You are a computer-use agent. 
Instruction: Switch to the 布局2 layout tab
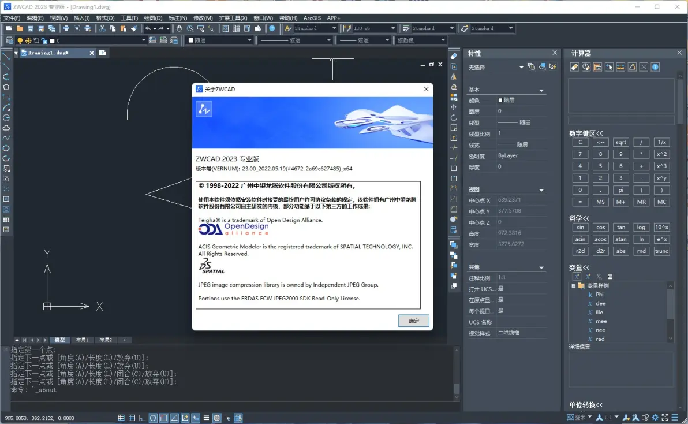click(x=105, y=340)
